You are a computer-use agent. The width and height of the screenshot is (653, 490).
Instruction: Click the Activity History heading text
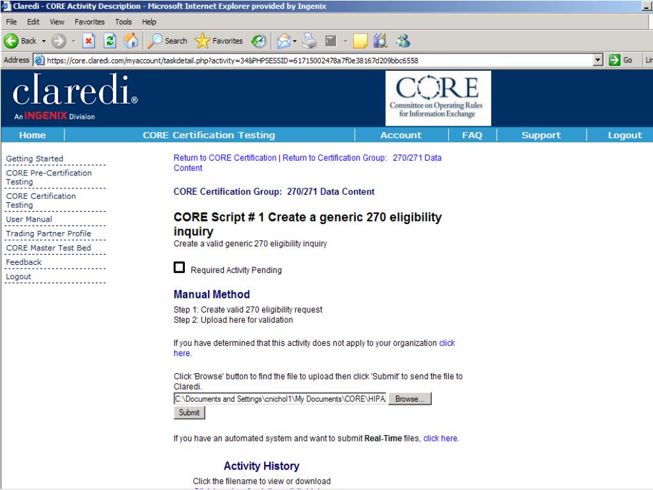click(261, 466)
